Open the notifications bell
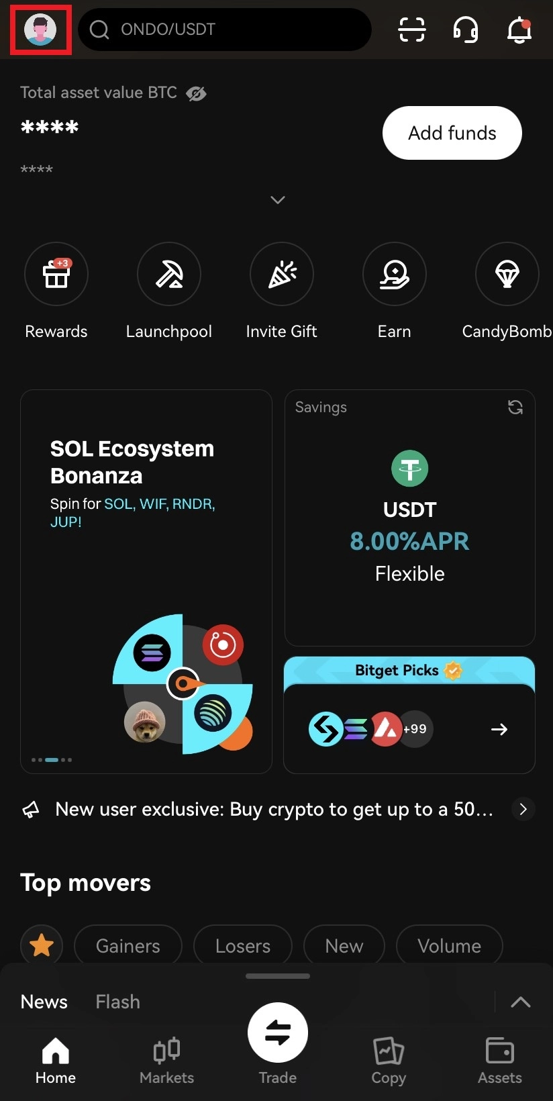Image resolution: width=553 pixels, height=1101 pixels. coord(519,30)
